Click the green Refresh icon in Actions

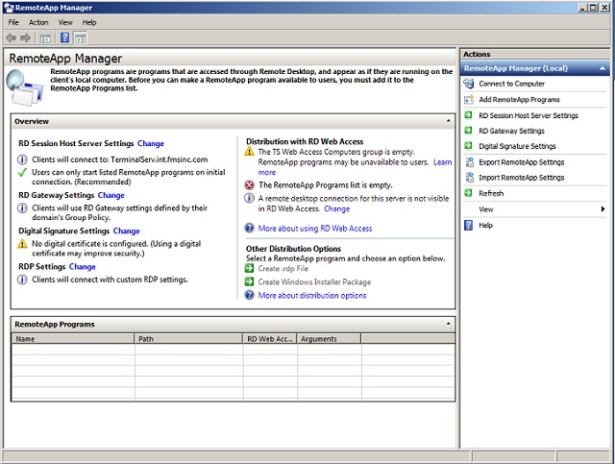click(x=469, y=193)
